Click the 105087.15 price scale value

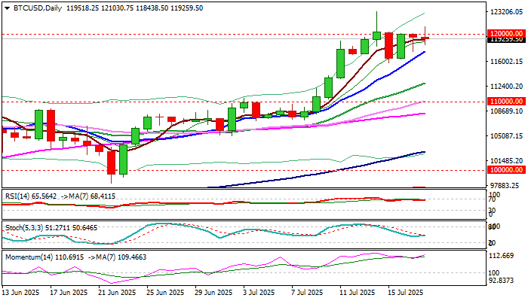click(506, 136)
